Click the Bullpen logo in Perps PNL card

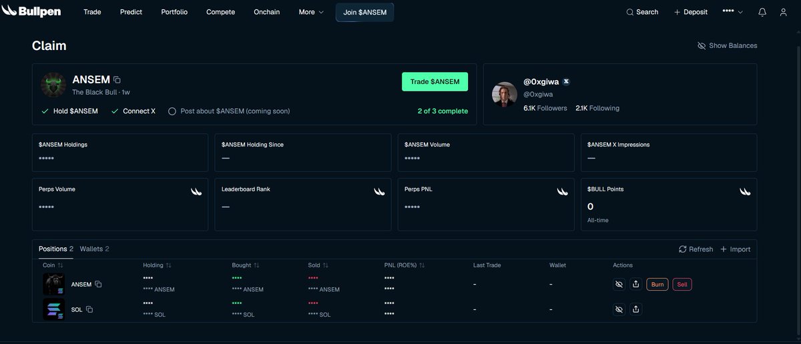562,191
